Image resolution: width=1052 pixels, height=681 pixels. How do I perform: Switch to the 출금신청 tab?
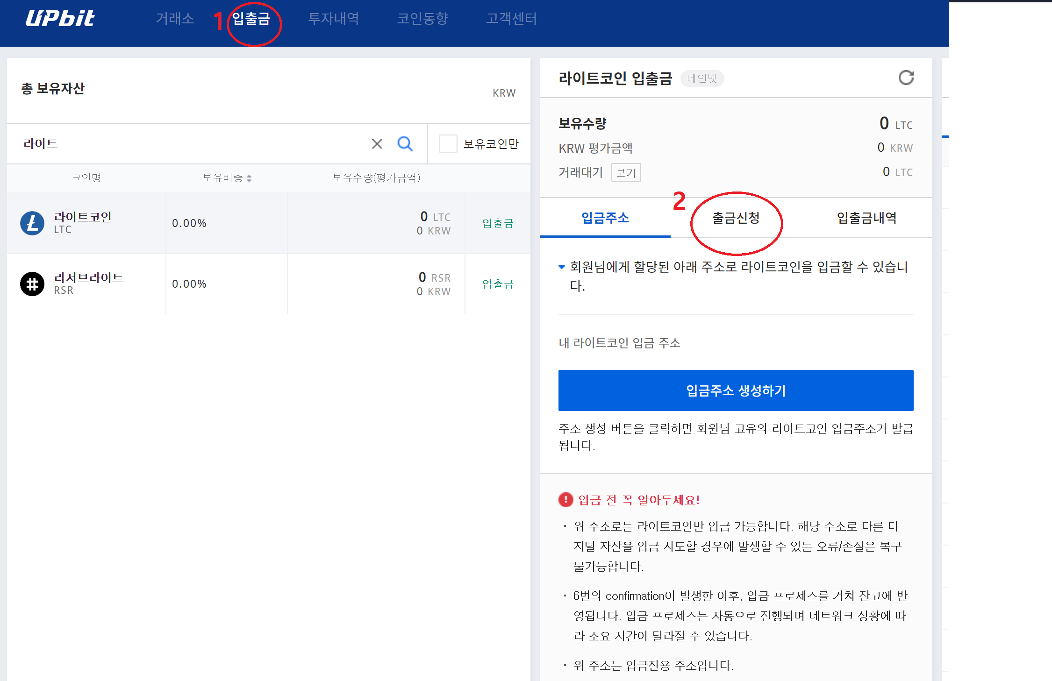736,218
